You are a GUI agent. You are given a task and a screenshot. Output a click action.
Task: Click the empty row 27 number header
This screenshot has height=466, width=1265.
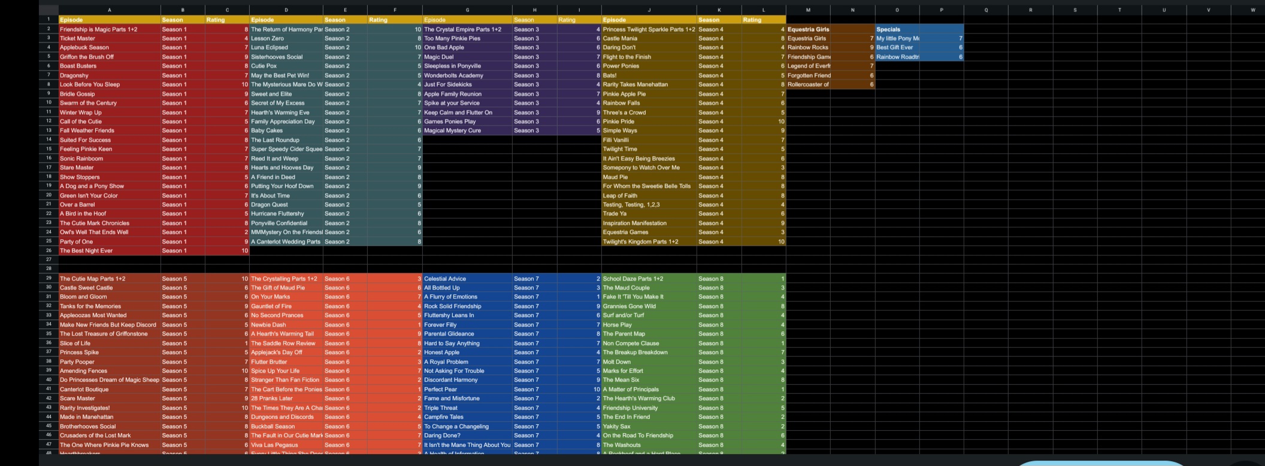point(49,260)
